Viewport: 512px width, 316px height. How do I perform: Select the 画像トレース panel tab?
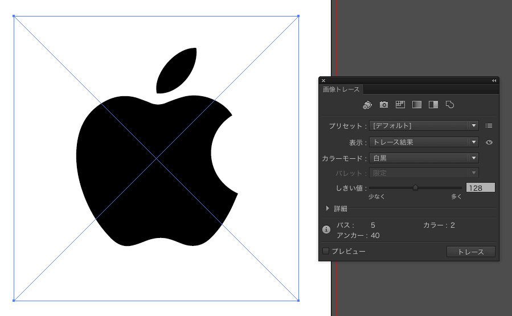(341, 89)
